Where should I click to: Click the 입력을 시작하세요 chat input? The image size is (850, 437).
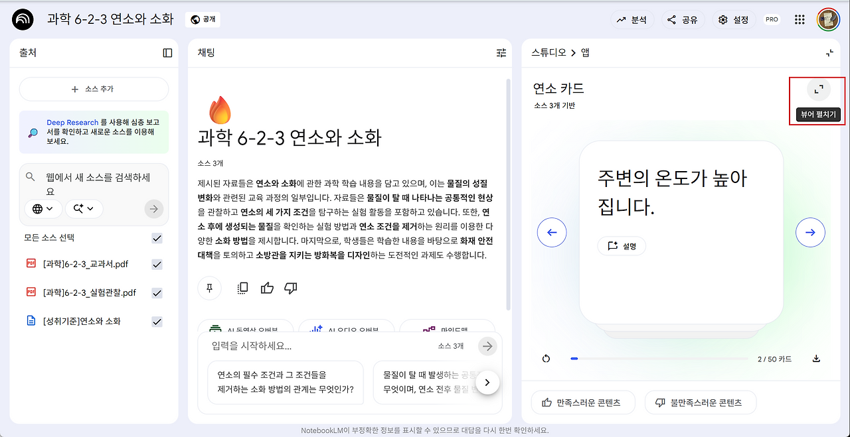pos(319,346)
